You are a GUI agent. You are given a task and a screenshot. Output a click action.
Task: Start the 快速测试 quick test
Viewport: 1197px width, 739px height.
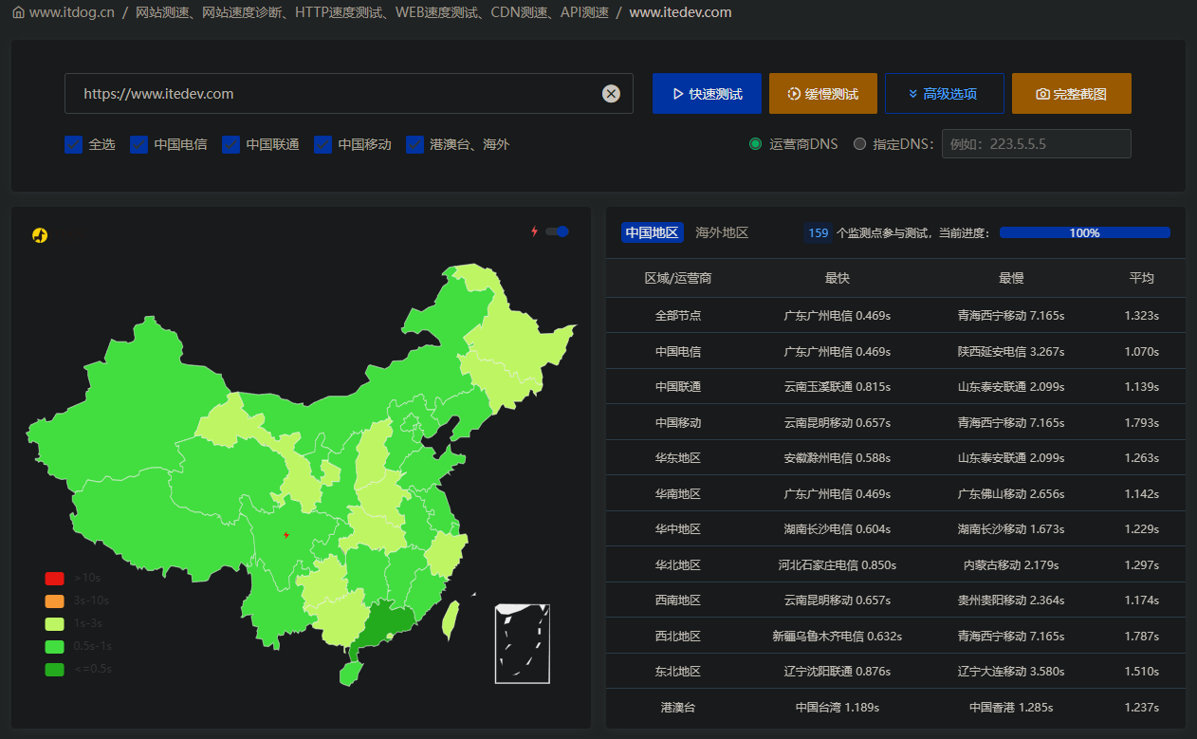coord(707,94)
